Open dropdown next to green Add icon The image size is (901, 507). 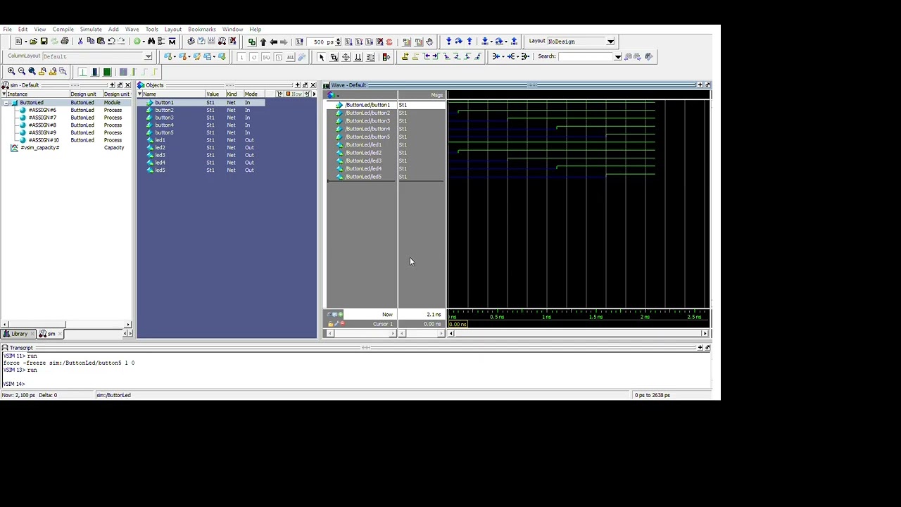[144, 42]
